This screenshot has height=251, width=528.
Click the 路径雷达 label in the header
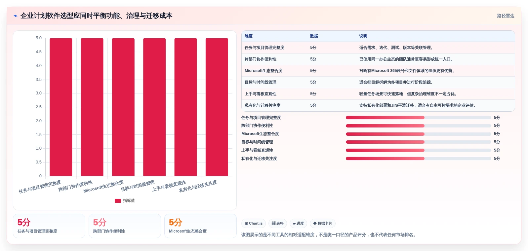click(506, 16)
